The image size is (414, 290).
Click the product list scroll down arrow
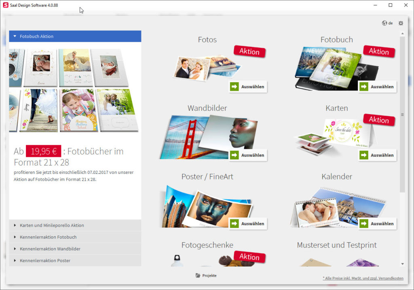402,264
